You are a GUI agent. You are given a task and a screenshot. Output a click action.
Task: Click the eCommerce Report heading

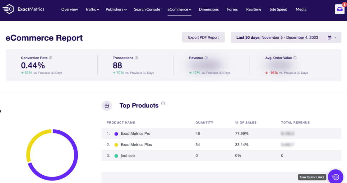coord(44,38)
